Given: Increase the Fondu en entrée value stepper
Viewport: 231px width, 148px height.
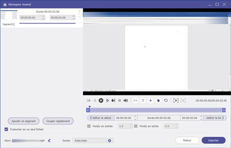Looking at the screenshot, I should tap(131, 125).
